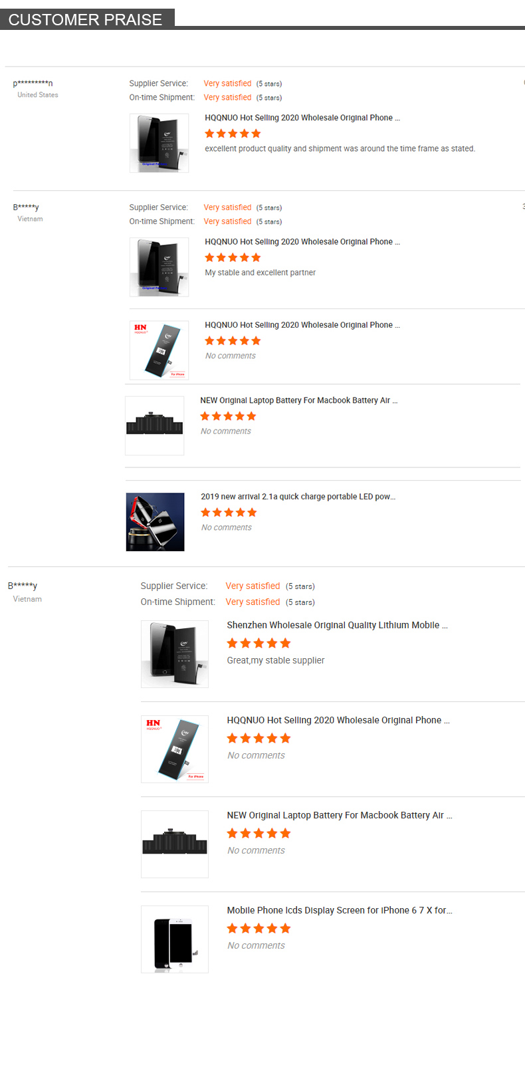Click star rating under Mobile Phone lcds Display
Image resolution: width=525 pixels, height=1079 pixels.
click(259, 928)
